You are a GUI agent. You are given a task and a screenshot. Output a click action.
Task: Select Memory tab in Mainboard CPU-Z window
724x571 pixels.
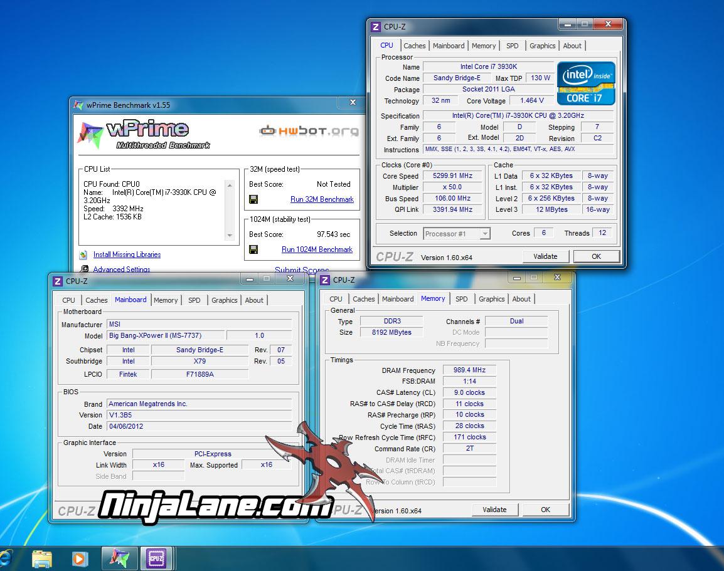(165, 300)
